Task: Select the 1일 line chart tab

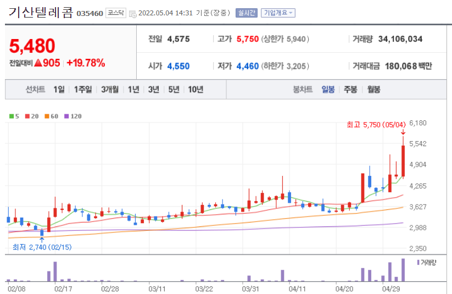Action: point(59,90)
